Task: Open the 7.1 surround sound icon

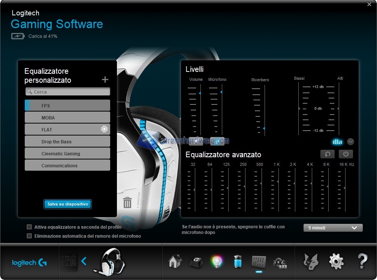Action: point(280,261)
